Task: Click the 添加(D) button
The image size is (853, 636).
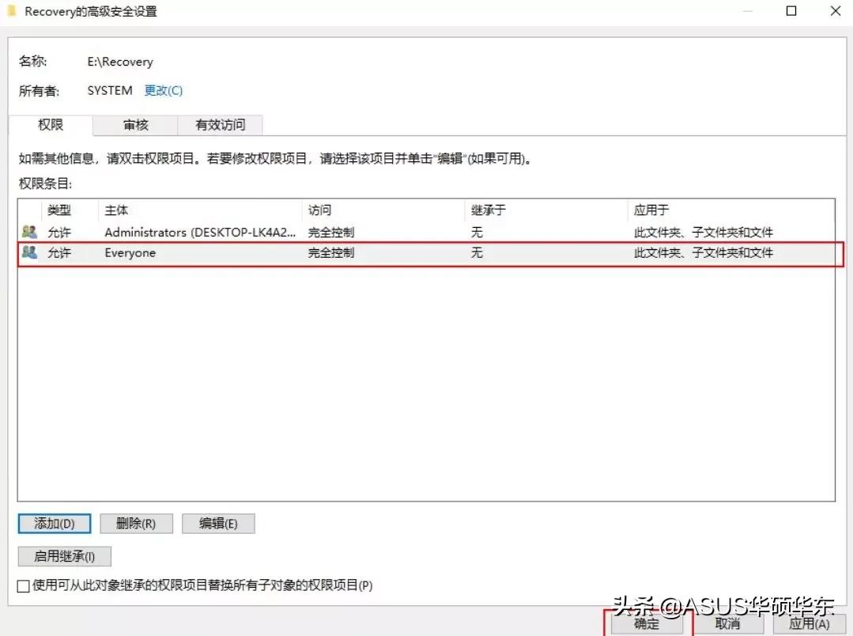Action: coord(54,523)
